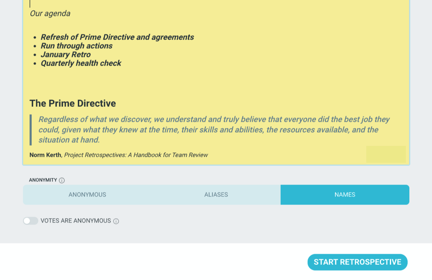
Task: Start the retrospective with the blue button
Action: pos(357,262)
